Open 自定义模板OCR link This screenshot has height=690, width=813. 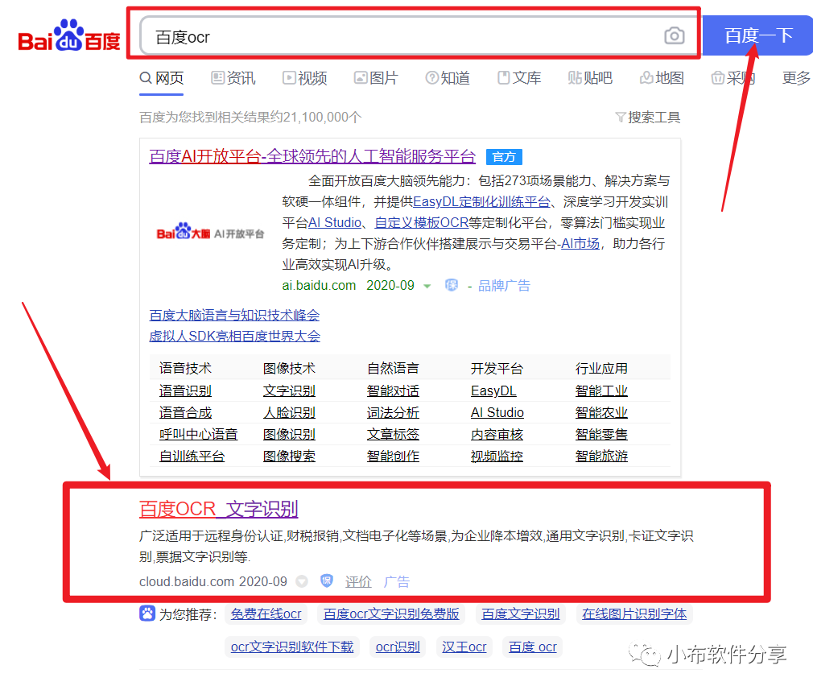422,222
